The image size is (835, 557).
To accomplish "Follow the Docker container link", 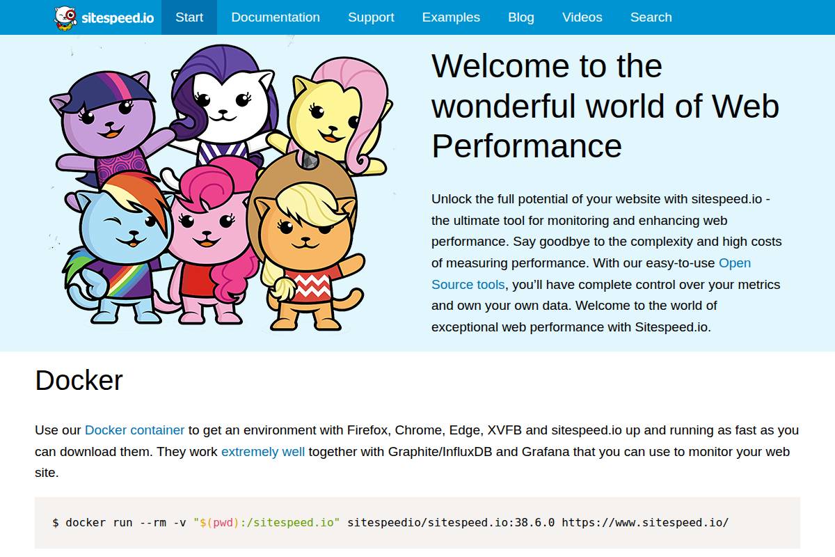I will click(x=134, y=430).
